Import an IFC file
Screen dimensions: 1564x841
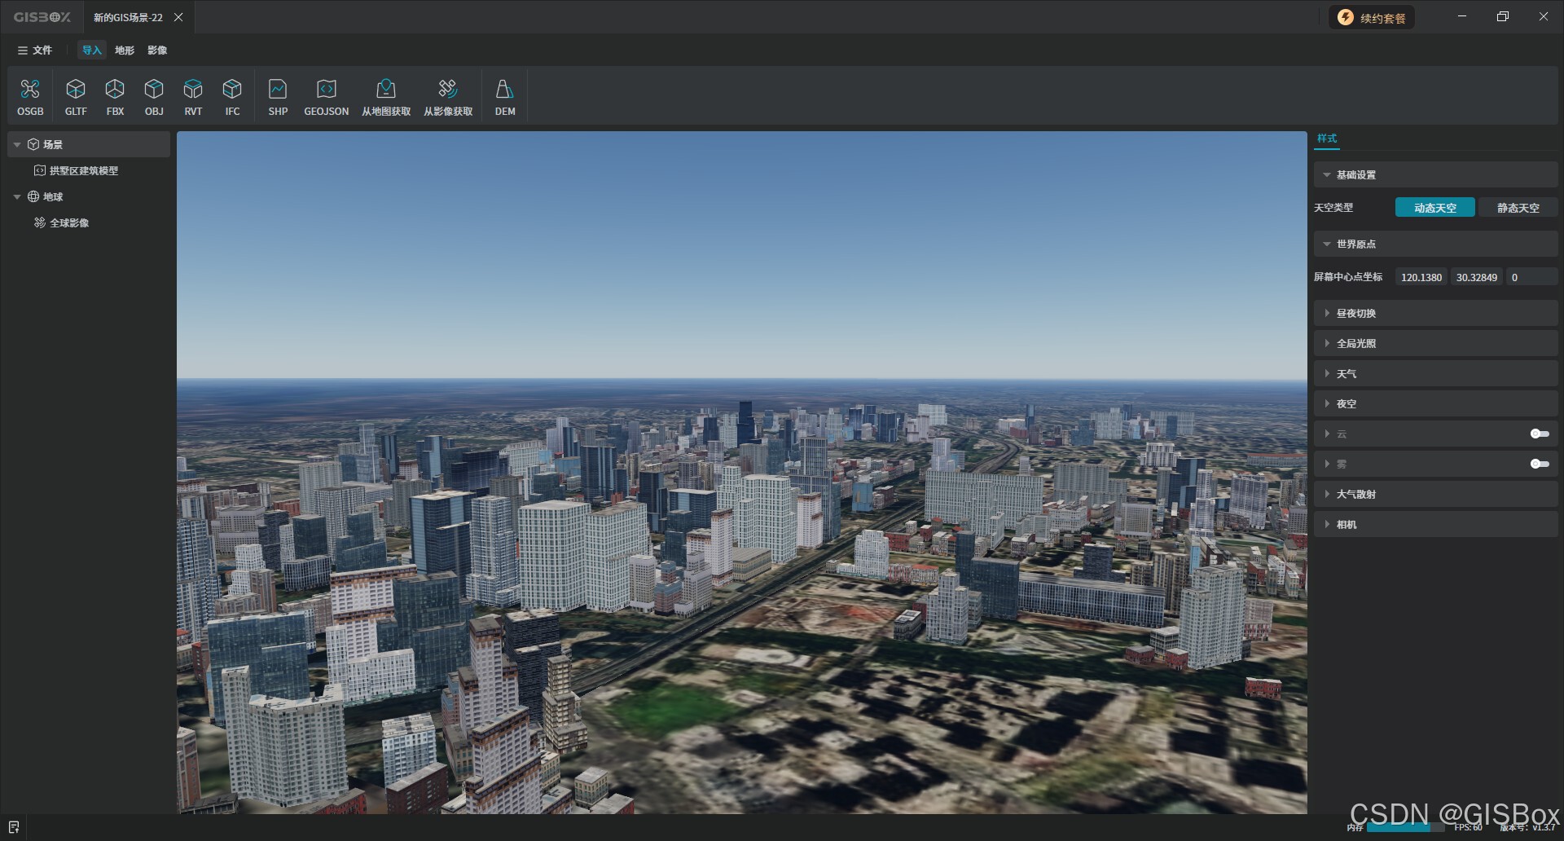[232, 97]
